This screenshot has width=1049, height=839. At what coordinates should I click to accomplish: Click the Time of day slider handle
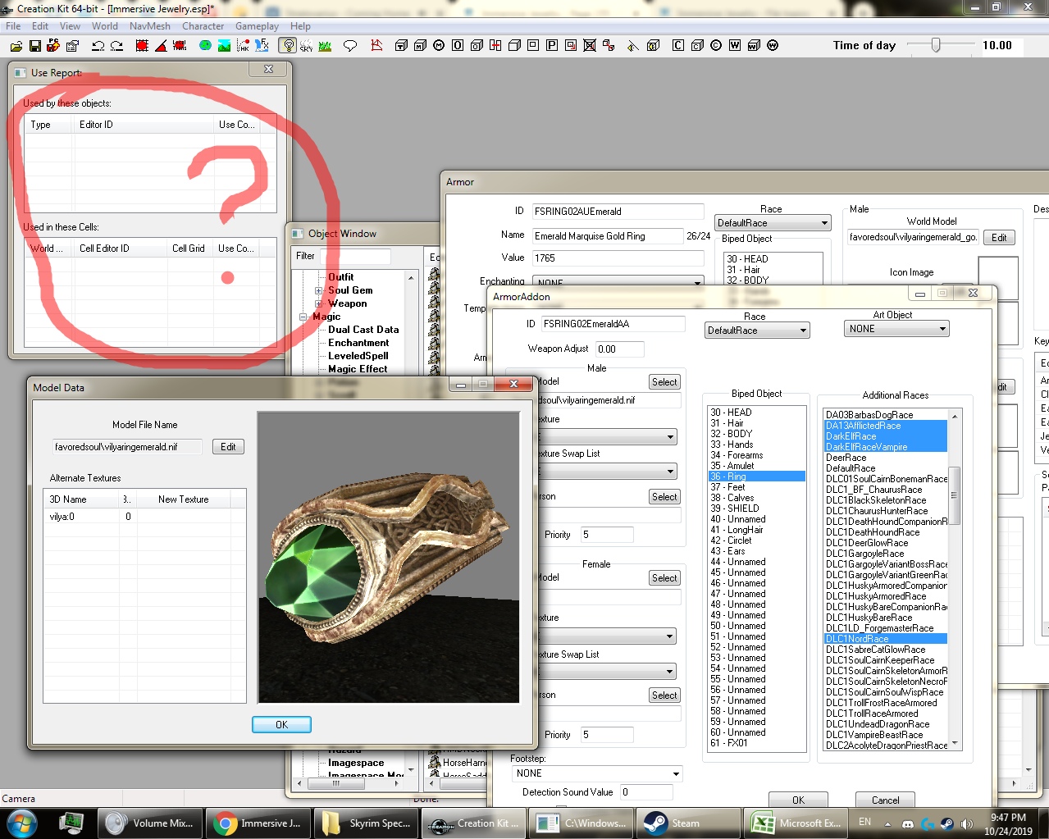click(x=936, y=46)
